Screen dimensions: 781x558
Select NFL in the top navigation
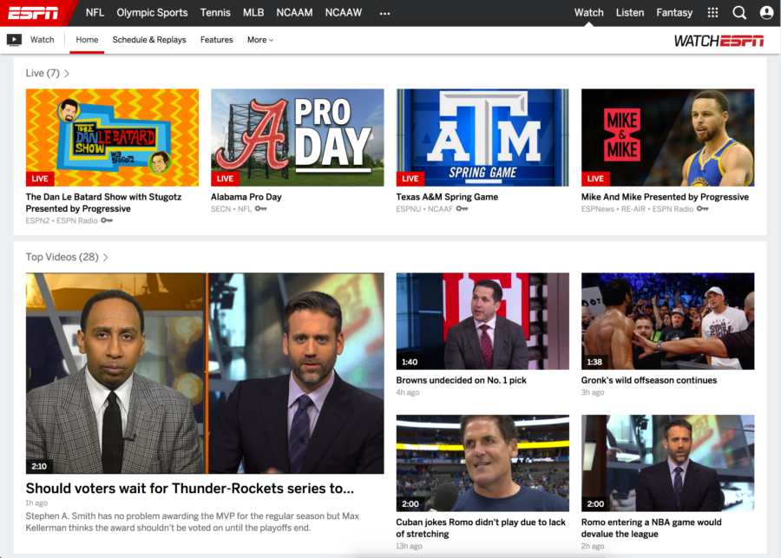pos(95,12)
